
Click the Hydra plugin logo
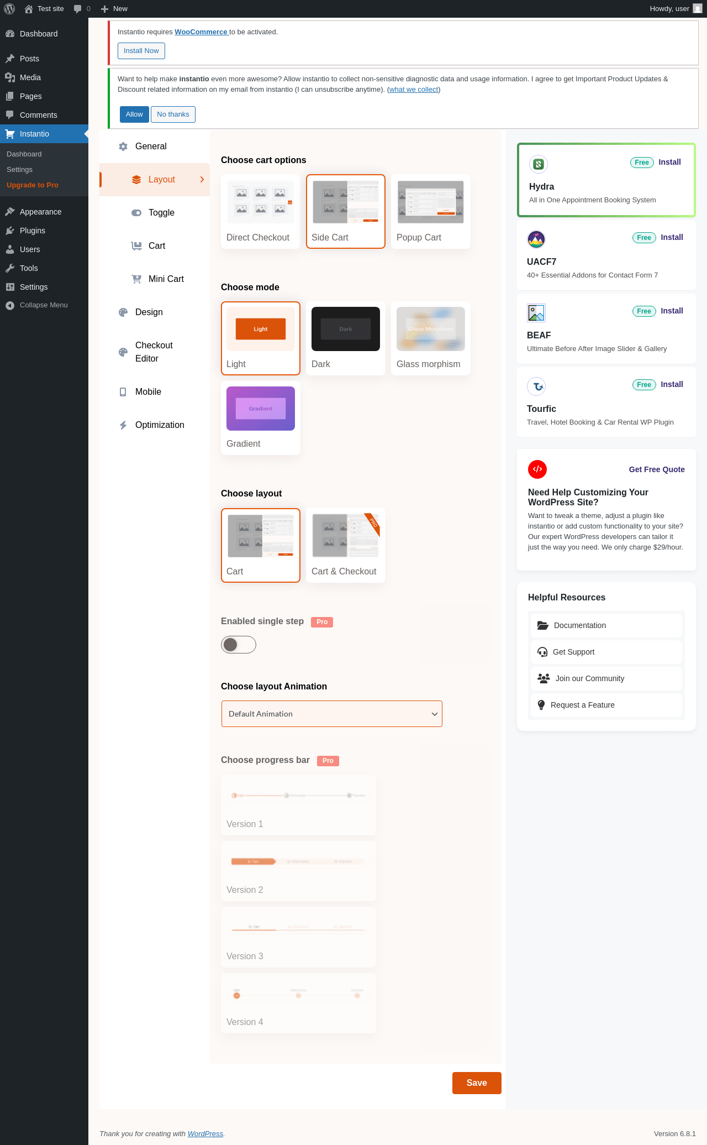pyautogui.click(x=539, y=164)
